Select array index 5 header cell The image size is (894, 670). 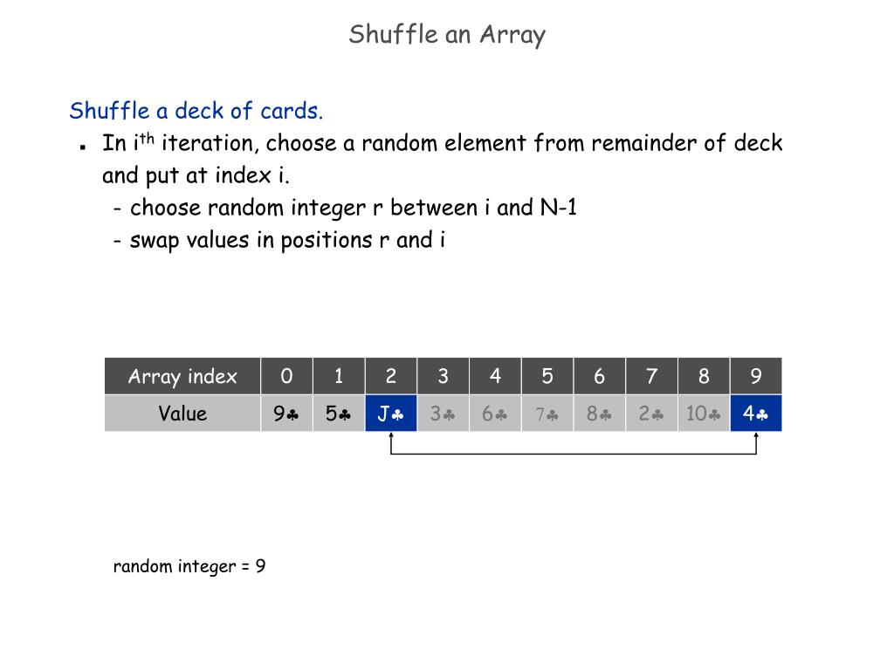pos(547,376)
